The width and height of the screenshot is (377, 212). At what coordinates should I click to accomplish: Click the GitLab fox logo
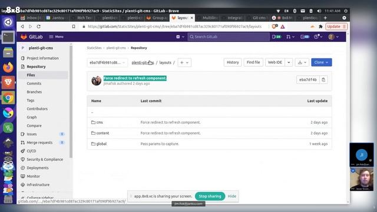point(24,37)
